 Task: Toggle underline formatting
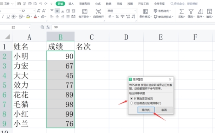tap(8, 17)
